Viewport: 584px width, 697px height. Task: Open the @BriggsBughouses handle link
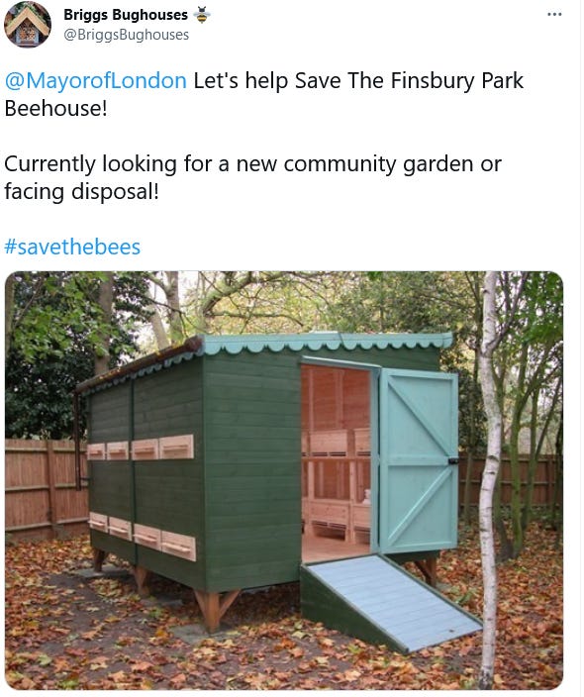coord(127,35)
